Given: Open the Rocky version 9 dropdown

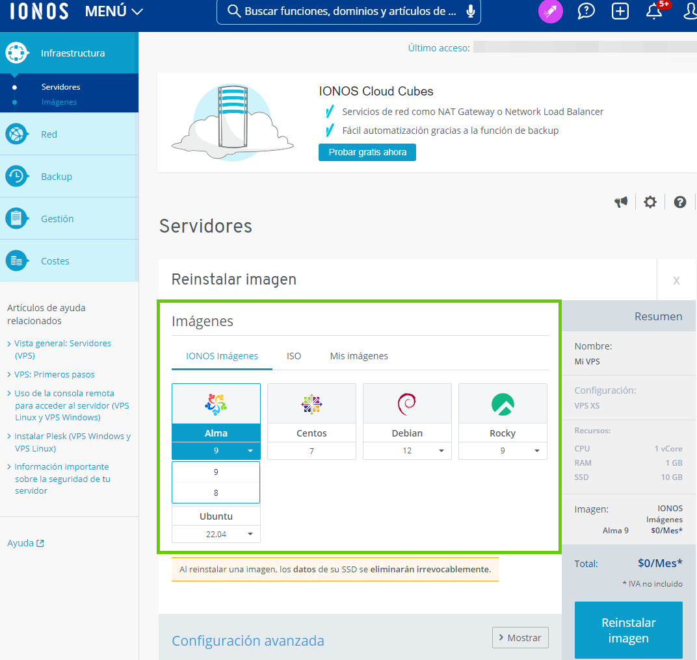Looking at the screenshot, I should [503, 451].
